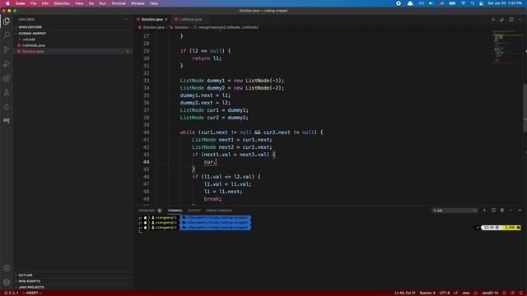Screen dimensions: 527x296
Task: Open the Terminal menu in menu bar
Action: (119, 3)
